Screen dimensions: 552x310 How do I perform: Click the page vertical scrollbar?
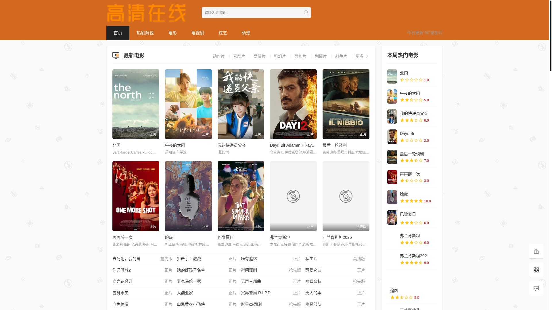(x=550, y=36)
